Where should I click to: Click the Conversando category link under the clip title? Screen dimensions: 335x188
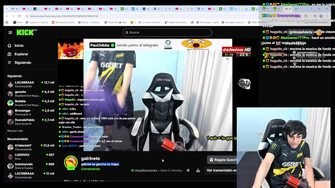90,169
